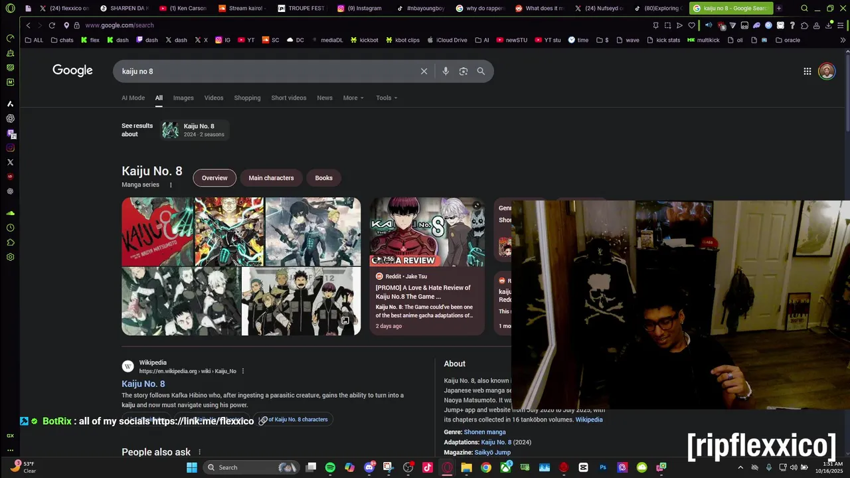
Task: Search tabs using the tab-bar magnifier icon
Action: coord(804,9)
